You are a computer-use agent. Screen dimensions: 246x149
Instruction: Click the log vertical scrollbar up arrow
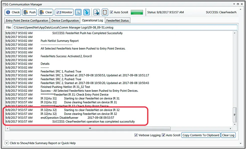tap(235, 33)
